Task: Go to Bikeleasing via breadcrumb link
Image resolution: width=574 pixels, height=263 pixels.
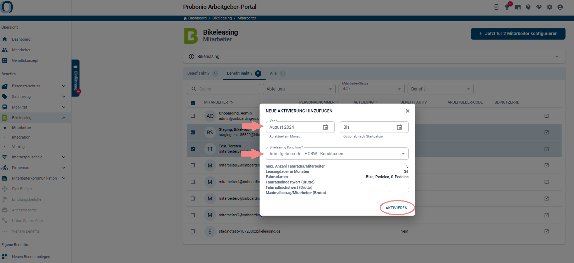Action: pos(222,18)
